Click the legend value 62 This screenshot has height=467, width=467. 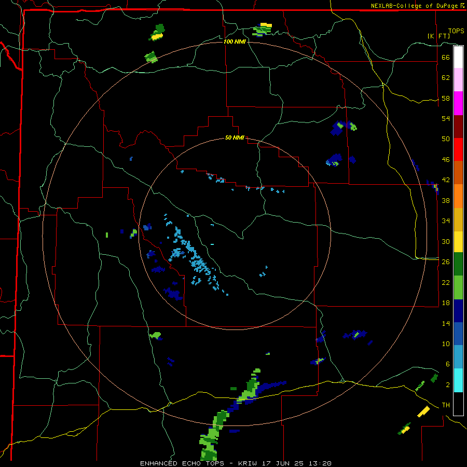tap(446, 78)
